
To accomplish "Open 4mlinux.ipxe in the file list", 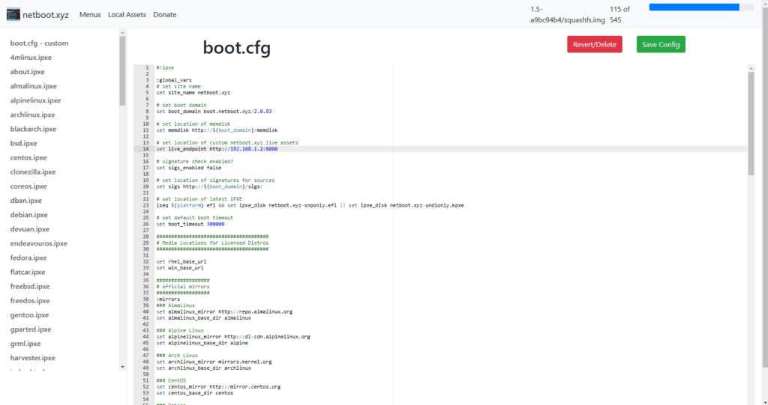I will coord(31,57).
